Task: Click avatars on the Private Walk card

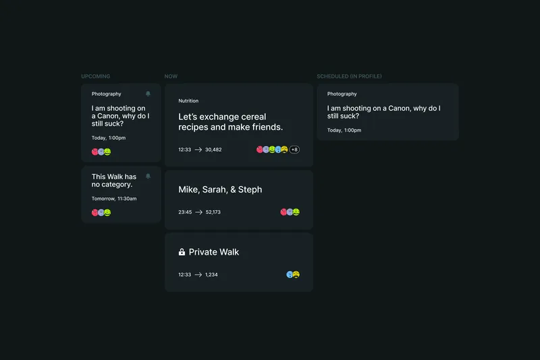Action: 293,275
